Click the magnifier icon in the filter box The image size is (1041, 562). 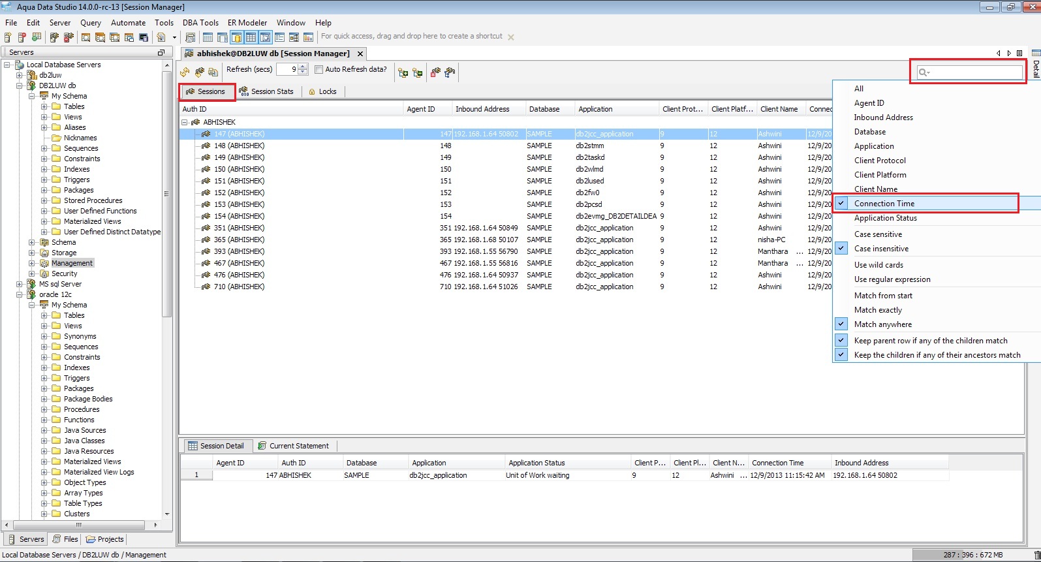point(924,72)
